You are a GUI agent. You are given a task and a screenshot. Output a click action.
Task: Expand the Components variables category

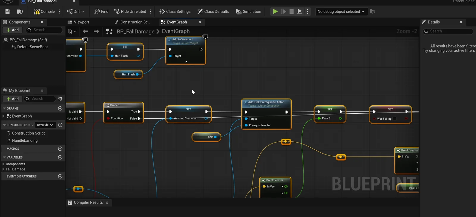[x=3, y=164]
